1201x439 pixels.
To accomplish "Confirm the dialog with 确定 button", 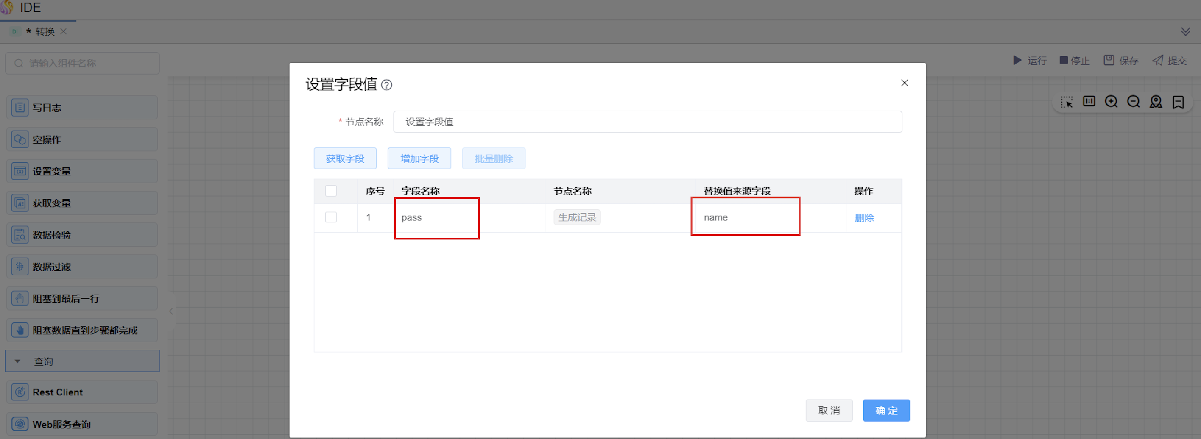I will coord(886,410).
